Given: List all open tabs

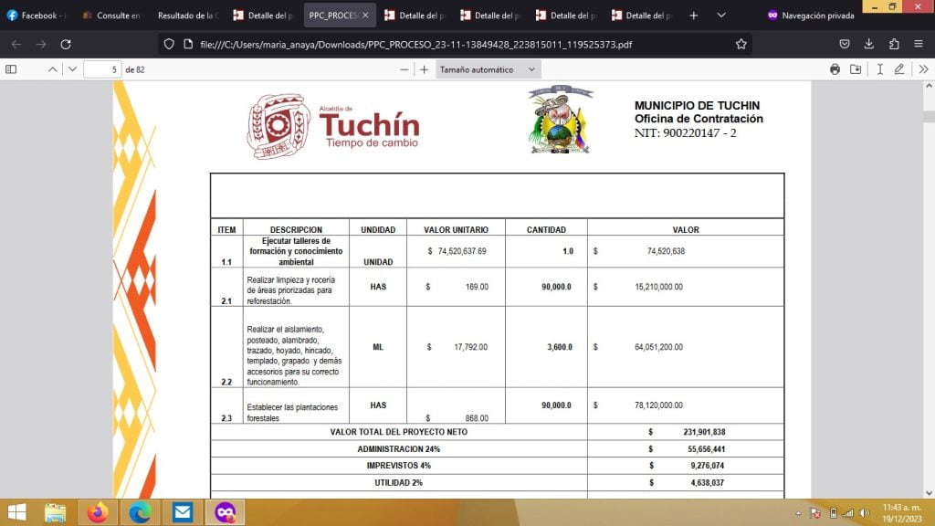Looking at the screenshot, I should tap(721, 16).
